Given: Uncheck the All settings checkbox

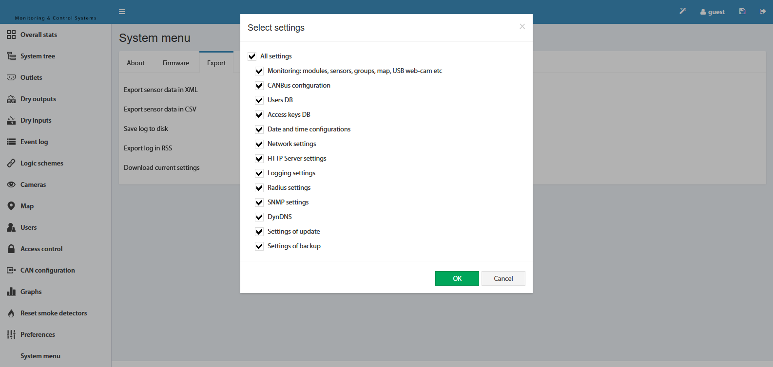Looking at the screenshot, I should pos(252,56).
